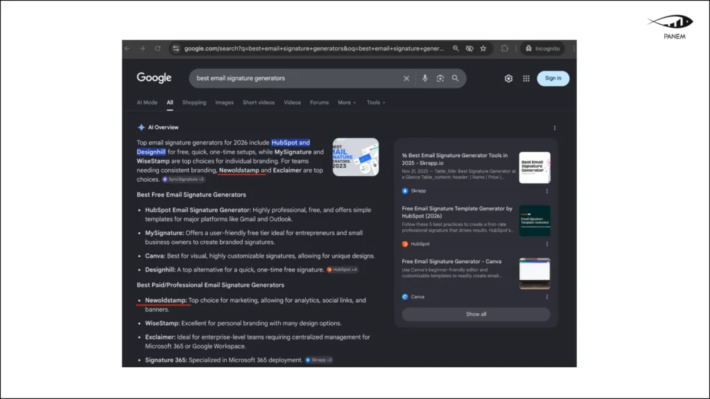
Task: Open Videos tab
Action: [x=292, y=103]
